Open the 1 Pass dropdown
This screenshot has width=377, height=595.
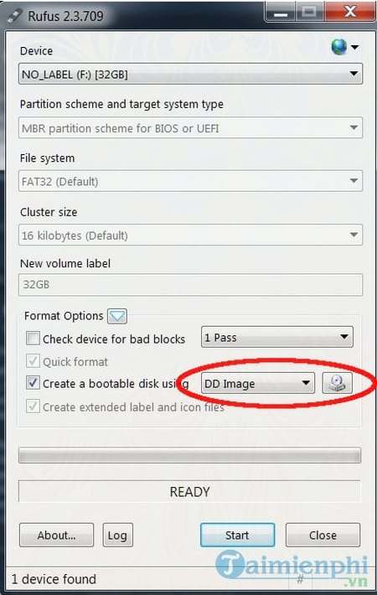click(276, 337)
